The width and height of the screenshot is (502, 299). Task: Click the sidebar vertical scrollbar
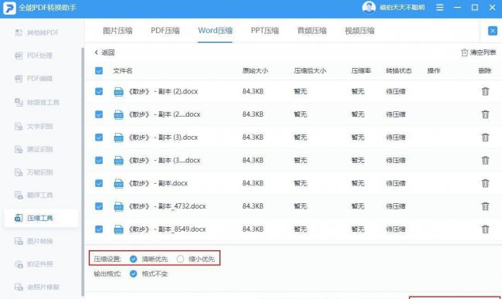pos(83,172)
